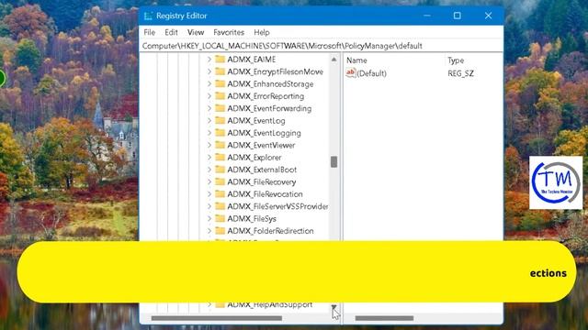
Task: Click the (Default) string value icon
Action: (x=351, y=73)
